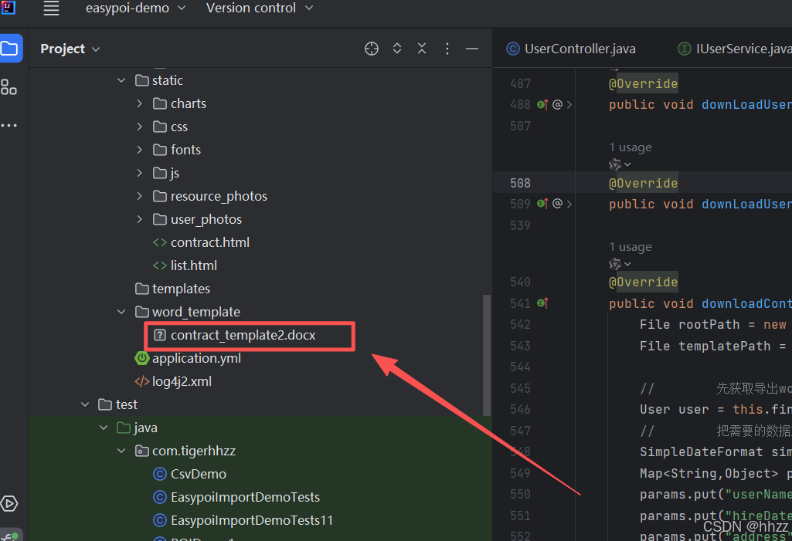Screen dimensions: 792x541
Task: Expand the charts folder
Action: pyautogui.click(x=139, y=103)
